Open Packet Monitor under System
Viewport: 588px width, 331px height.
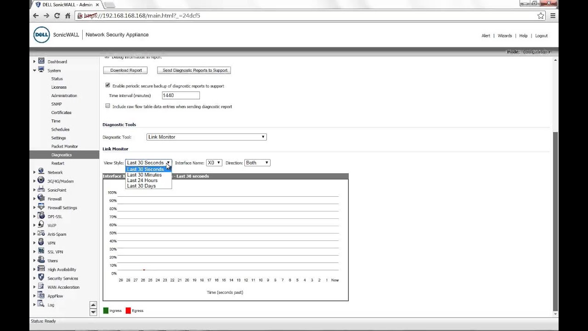point(64,146)
